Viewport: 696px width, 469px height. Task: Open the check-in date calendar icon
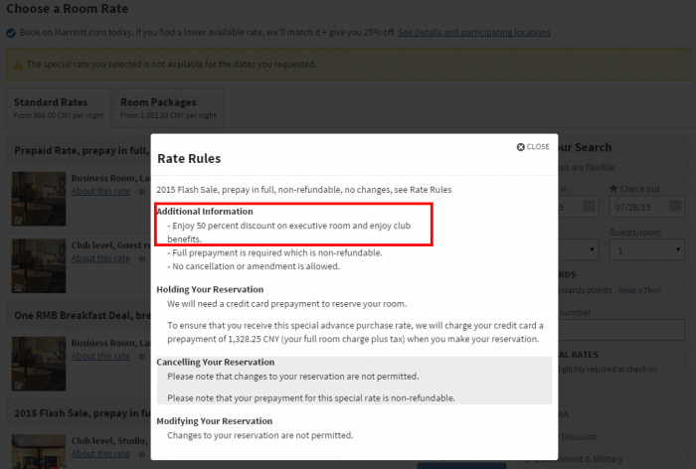(589, 206)
